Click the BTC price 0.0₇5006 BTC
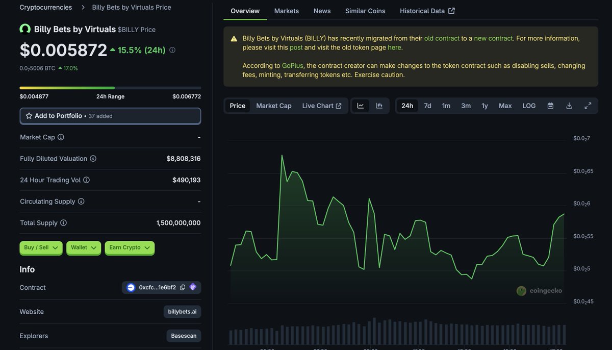This screenshot has height=350, width=612. pyautogui.click(x=38, y=68)
